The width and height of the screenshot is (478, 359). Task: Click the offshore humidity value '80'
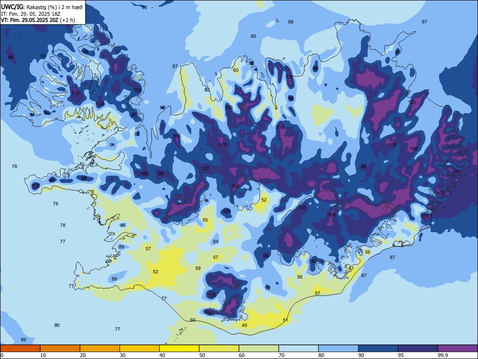click(57, 325)
